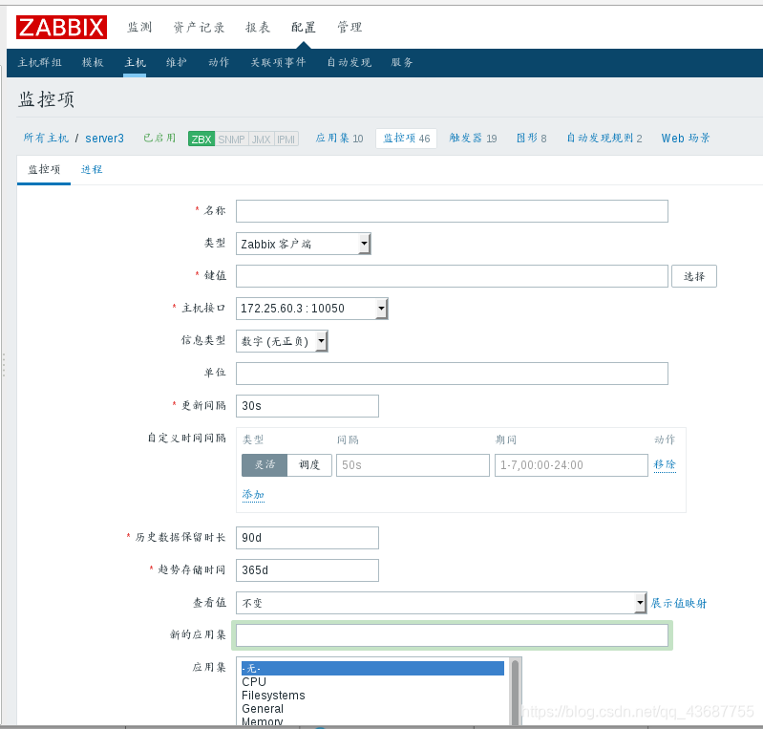Focus the 单位 input field
Image resolution: width=763 pixels, height=729 pixels.
point(452,374)
